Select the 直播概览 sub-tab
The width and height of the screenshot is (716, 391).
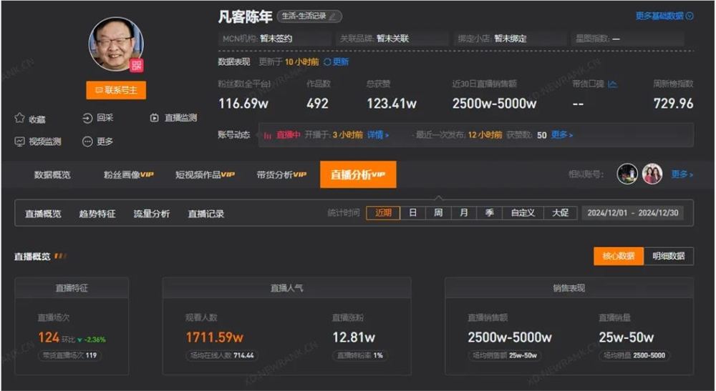coord(43,214)
